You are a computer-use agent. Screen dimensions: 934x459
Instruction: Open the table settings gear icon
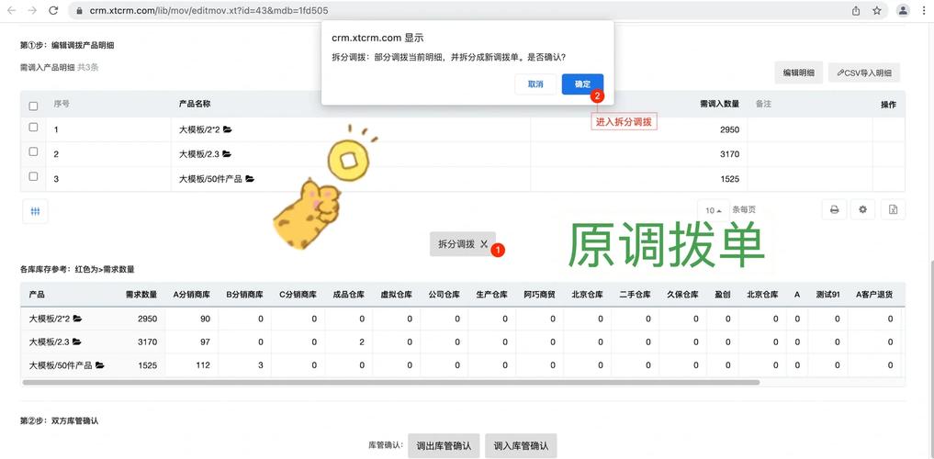(x=862, y=209)
